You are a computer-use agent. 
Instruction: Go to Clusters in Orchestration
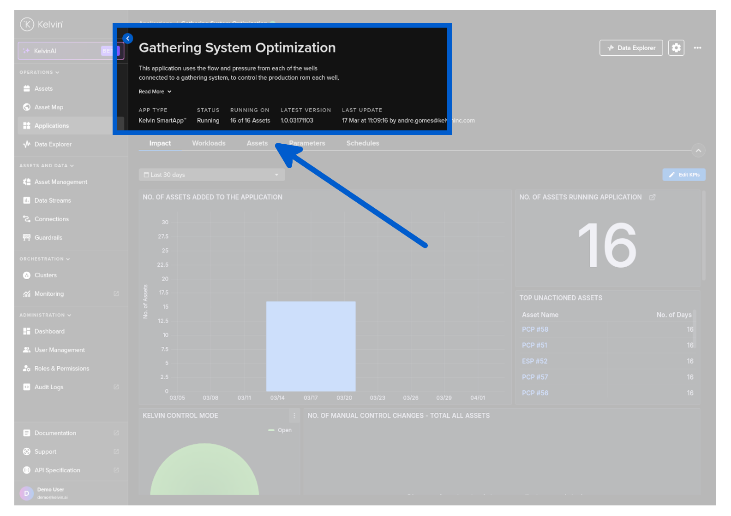click(x=45, y=276)
